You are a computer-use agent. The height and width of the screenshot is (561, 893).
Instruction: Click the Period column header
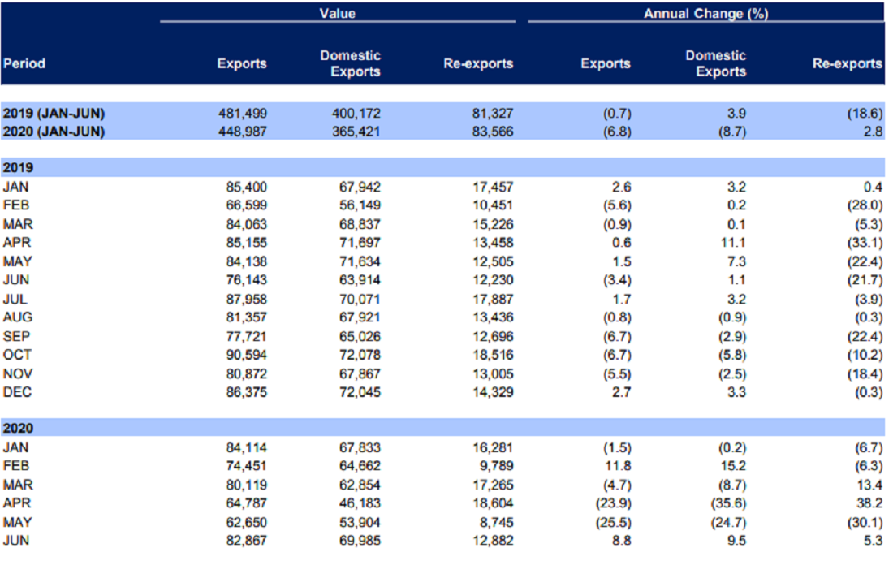[24, 63]
